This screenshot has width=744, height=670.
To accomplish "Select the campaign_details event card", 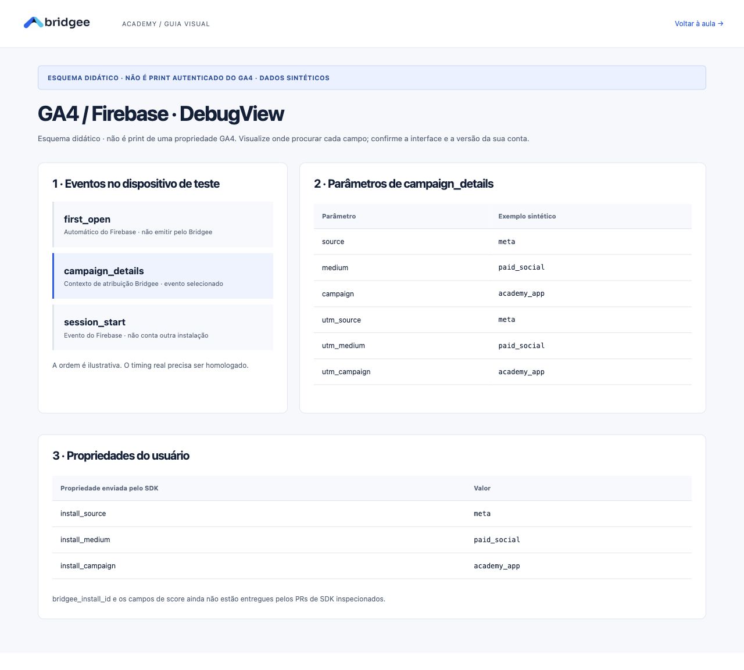I will click(163, 276).
